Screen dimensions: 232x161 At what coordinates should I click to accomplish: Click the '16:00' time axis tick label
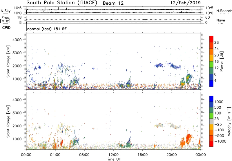point(142,155)
